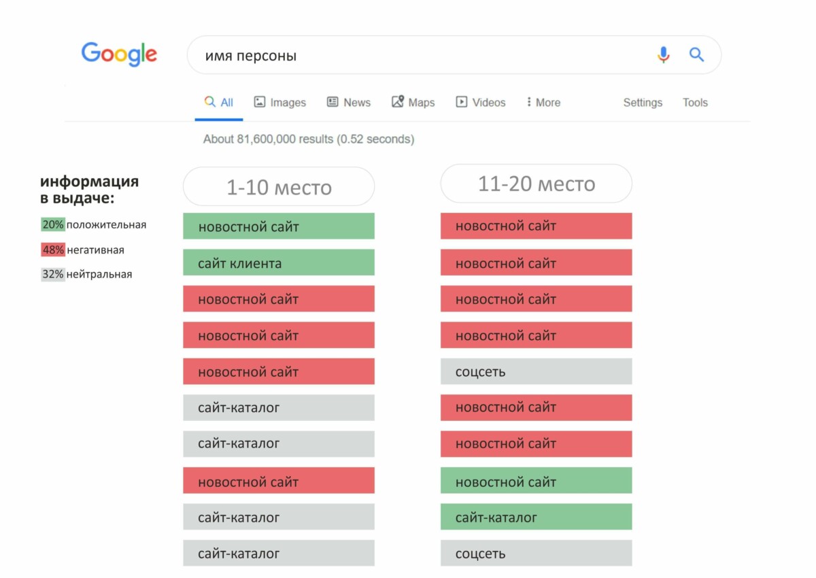Image resolution: width=816 pixels, height=578 pixels.
Task: Activate voice search microphone icon
Action: (663, 55)
